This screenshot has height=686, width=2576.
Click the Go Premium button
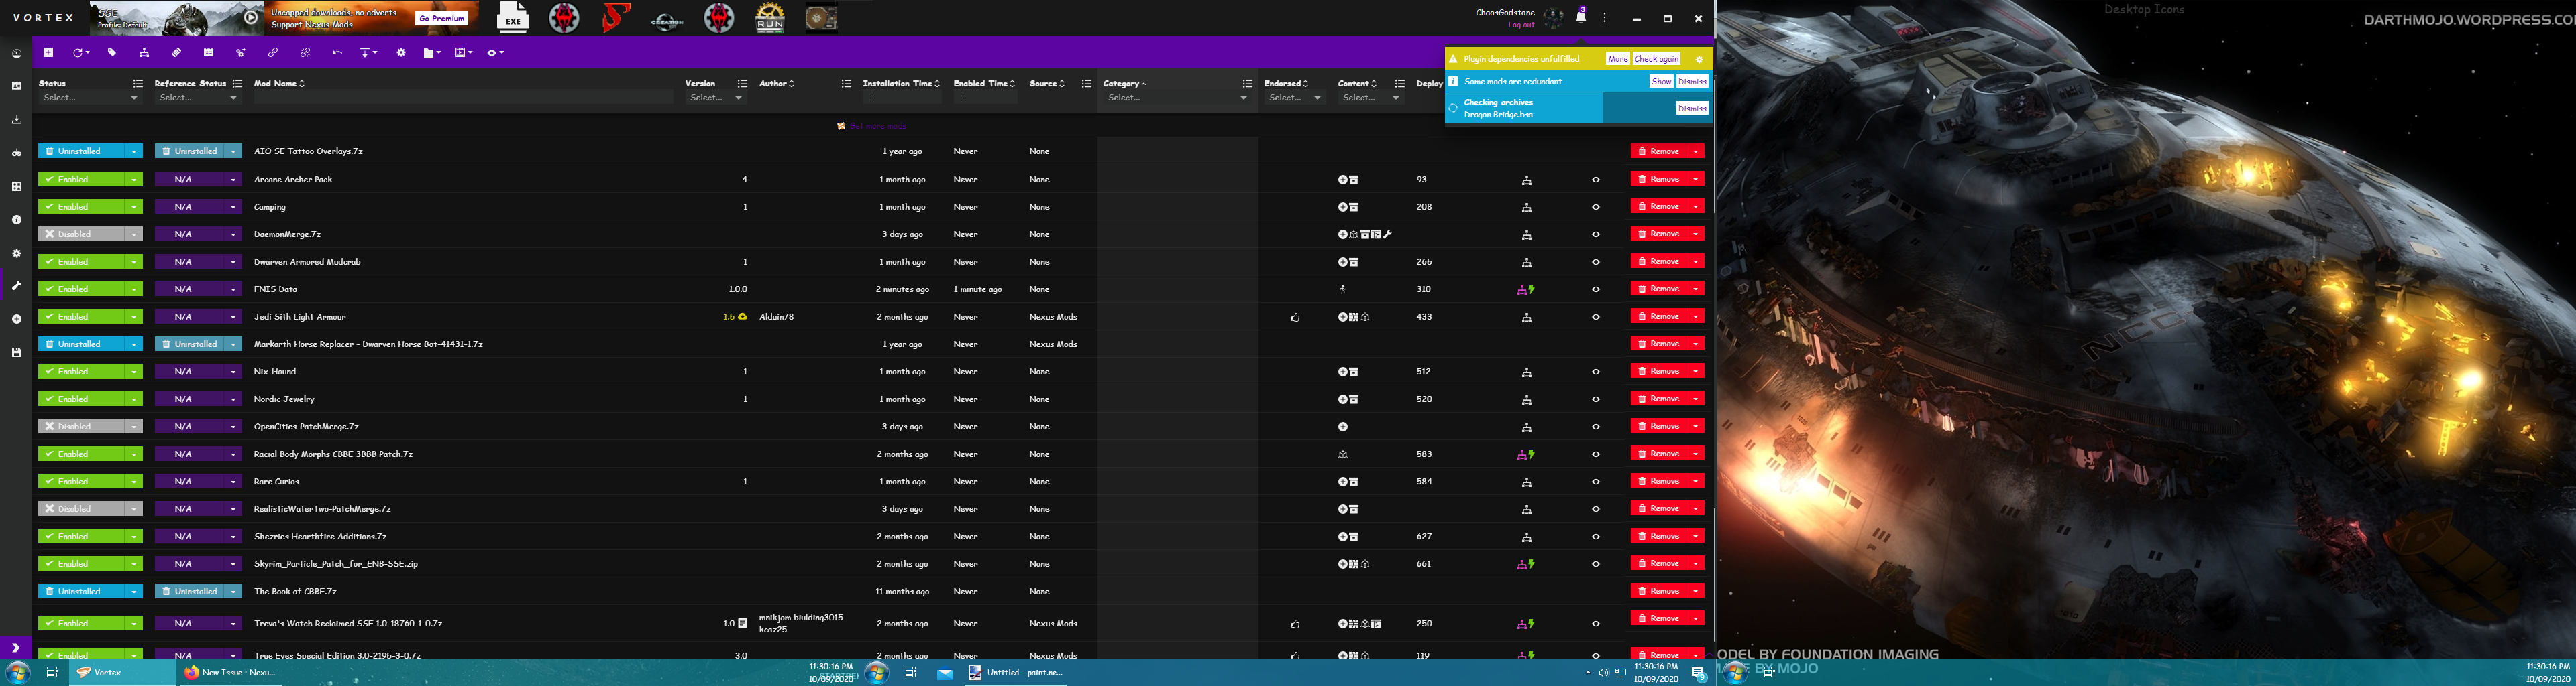441,18
